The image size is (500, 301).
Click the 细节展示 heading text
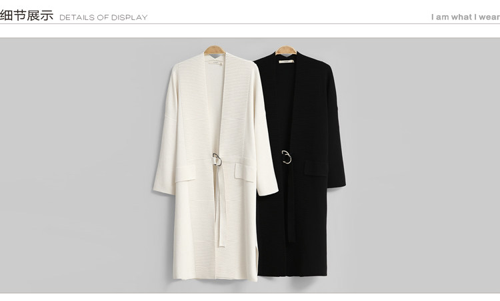(x=27, y=15)
